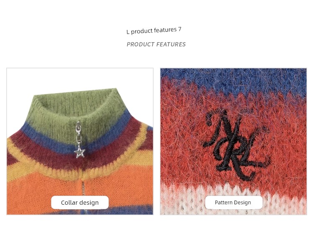Select the "Collar design" label
The width and height of the screenshot is (313, 239).
[80, 202]
